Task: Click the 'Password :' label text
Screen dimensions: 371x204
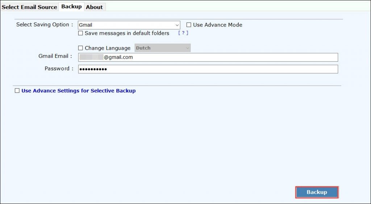Action: click(x=59, y=68)
